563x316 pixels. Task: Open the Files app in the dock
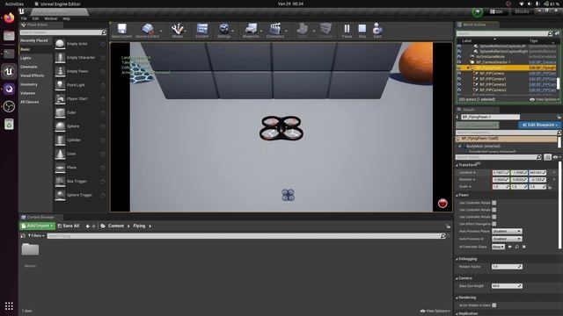pos(9,35)
